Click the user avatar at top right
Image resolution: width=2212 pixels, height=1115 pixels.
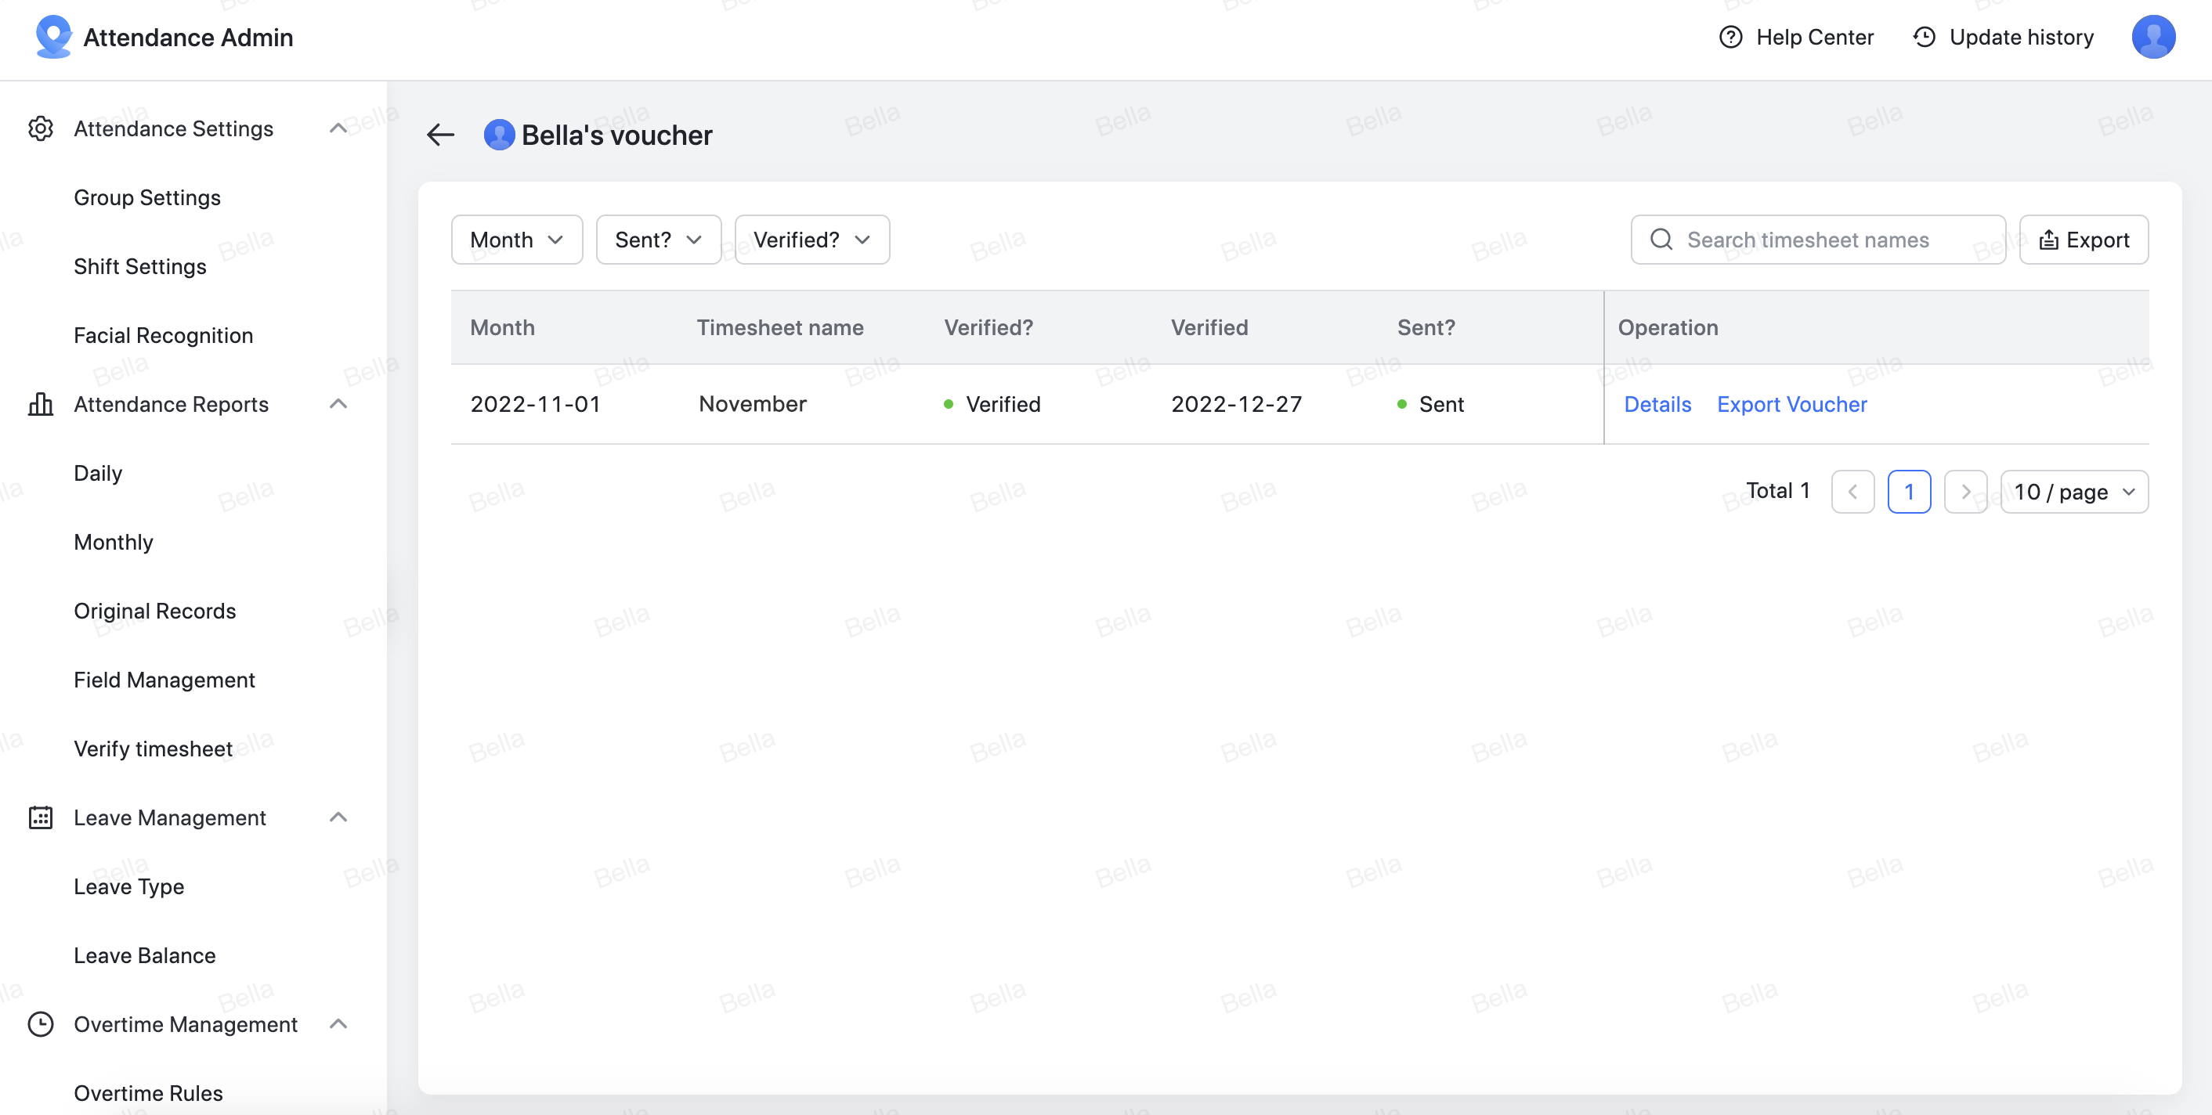tap(2153, 37)
